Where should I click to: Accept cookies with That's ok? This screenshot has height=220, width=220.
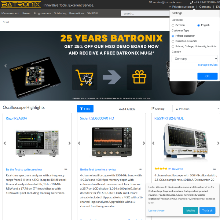coord(207,210)
